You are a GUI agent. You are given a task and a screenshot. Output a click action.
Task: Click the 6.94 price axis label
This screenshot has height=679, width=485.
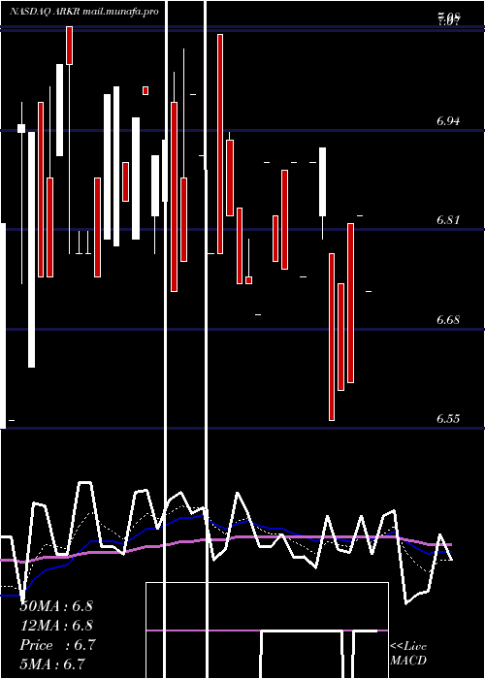point(448,121)
